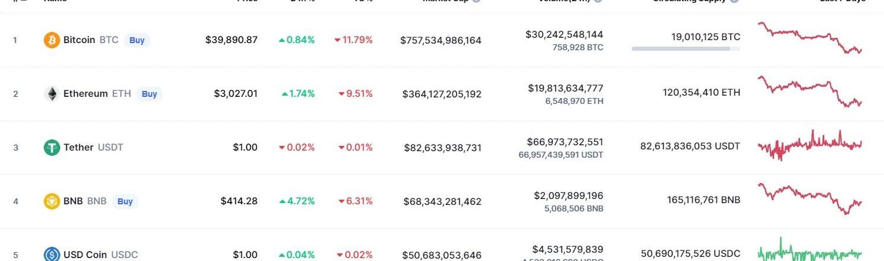Click the Buy button next to BNB
884x261 pixels.
125,201
